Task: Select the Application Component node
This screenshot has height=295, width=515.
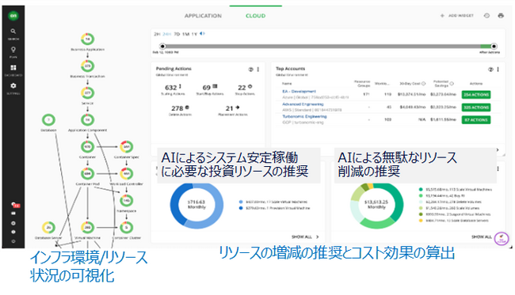Action: coord(87,119)
